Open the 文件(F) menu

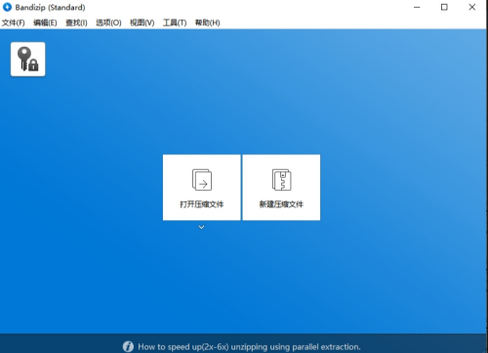pyautogui.click(x=14, y=22)
